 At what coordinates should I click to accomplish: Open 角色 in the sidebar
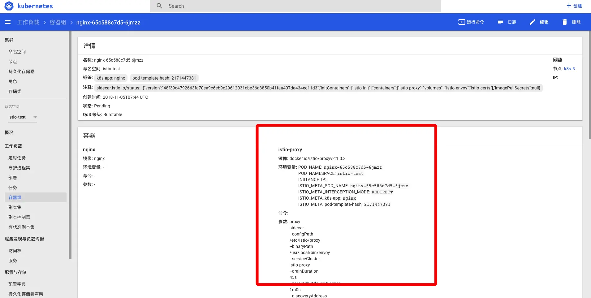tap(13, 81)
